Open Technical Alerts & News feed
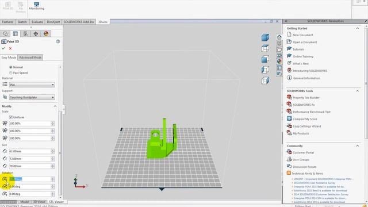 point(307,174)
